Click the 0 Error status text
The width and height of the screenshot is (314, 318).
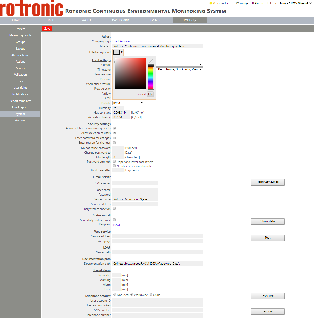(272, 3)
